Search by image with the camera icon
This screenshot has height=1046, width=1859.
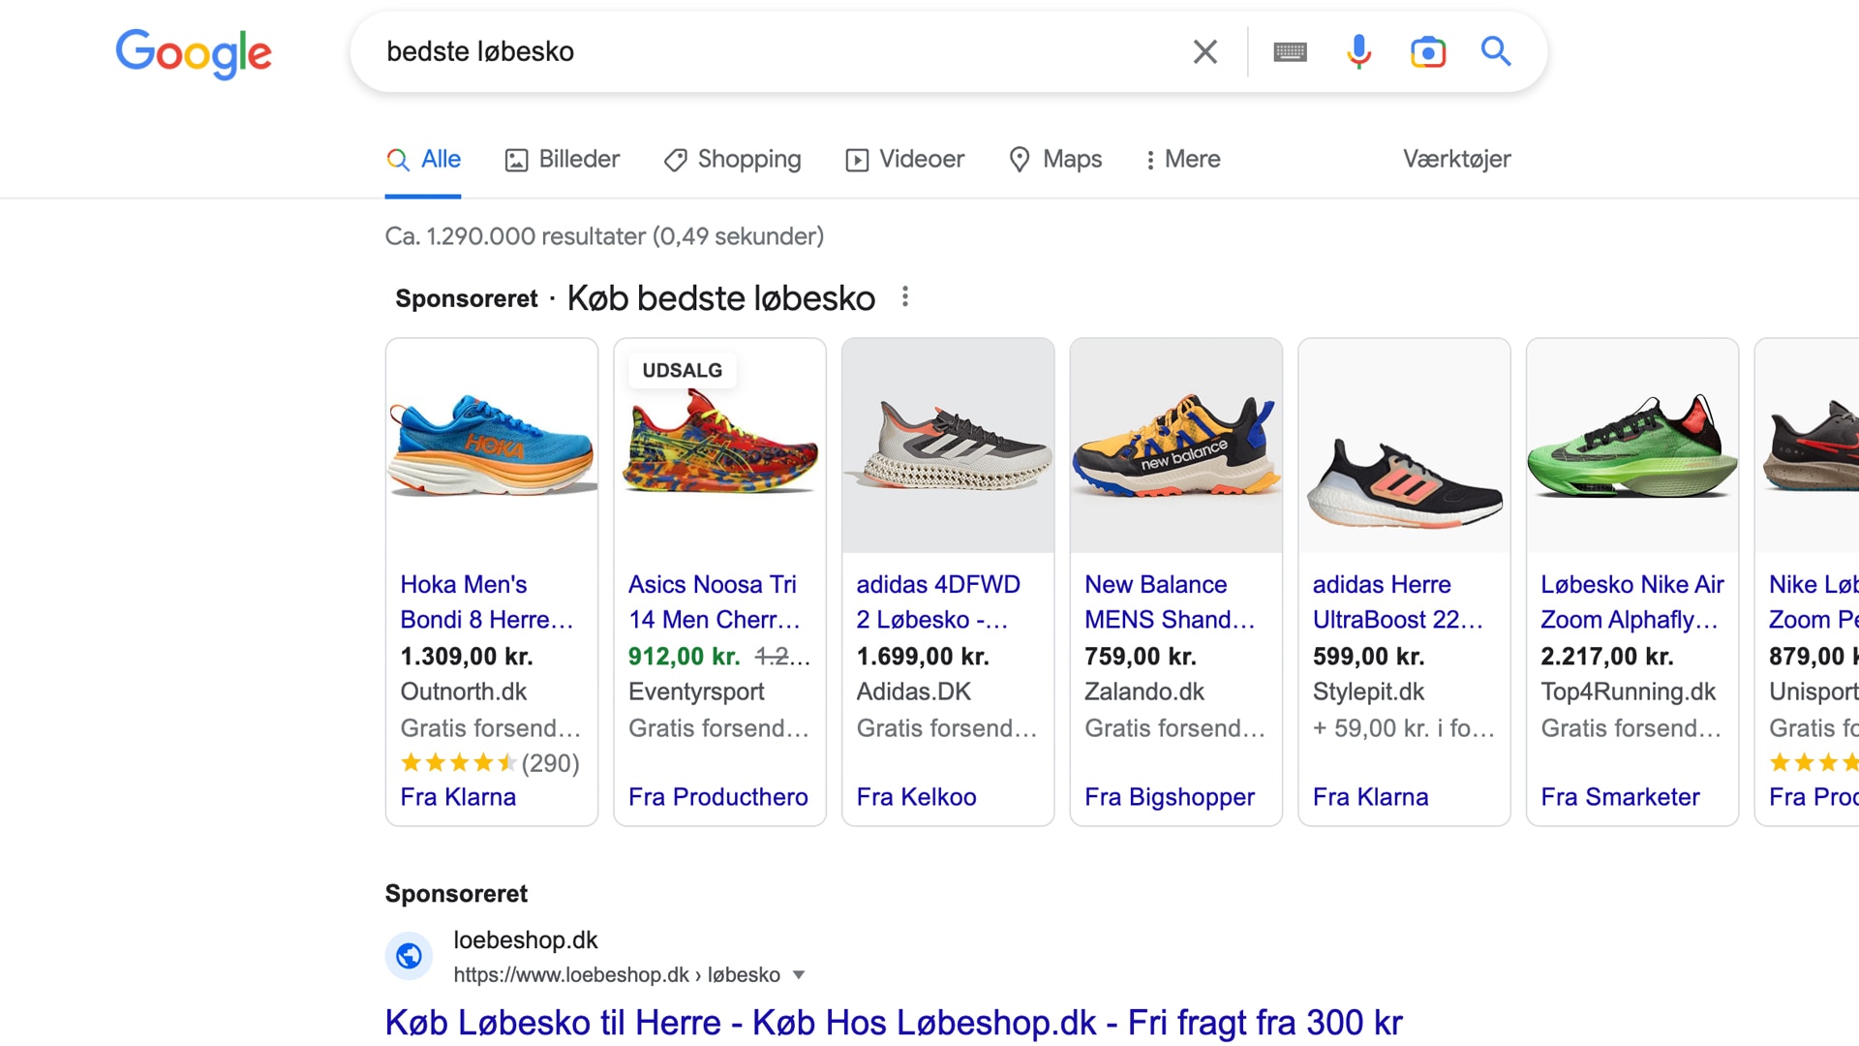1428,51
